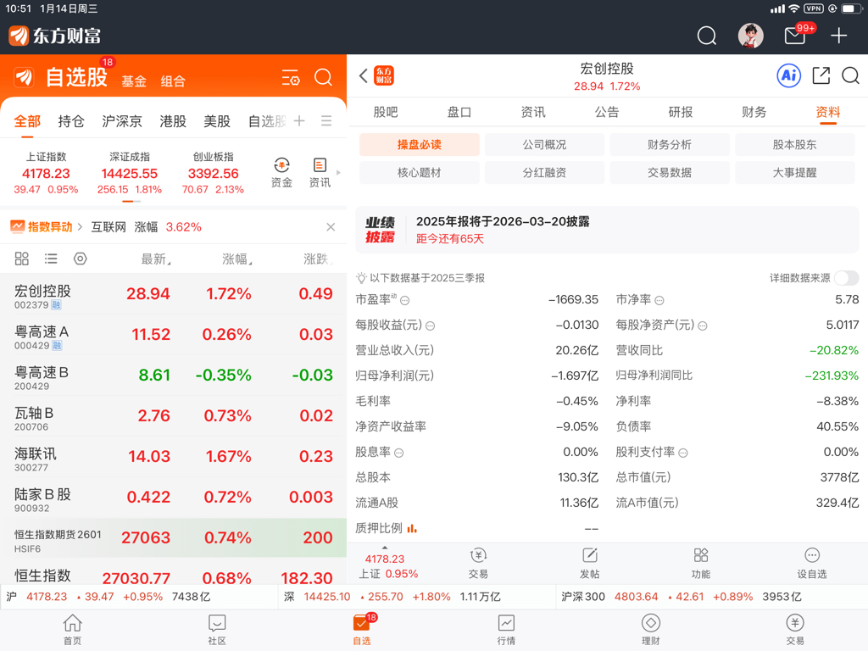Dismiss the 指数异动 alert banner
This screenshot has height=651, width=868.
(331, 227)
